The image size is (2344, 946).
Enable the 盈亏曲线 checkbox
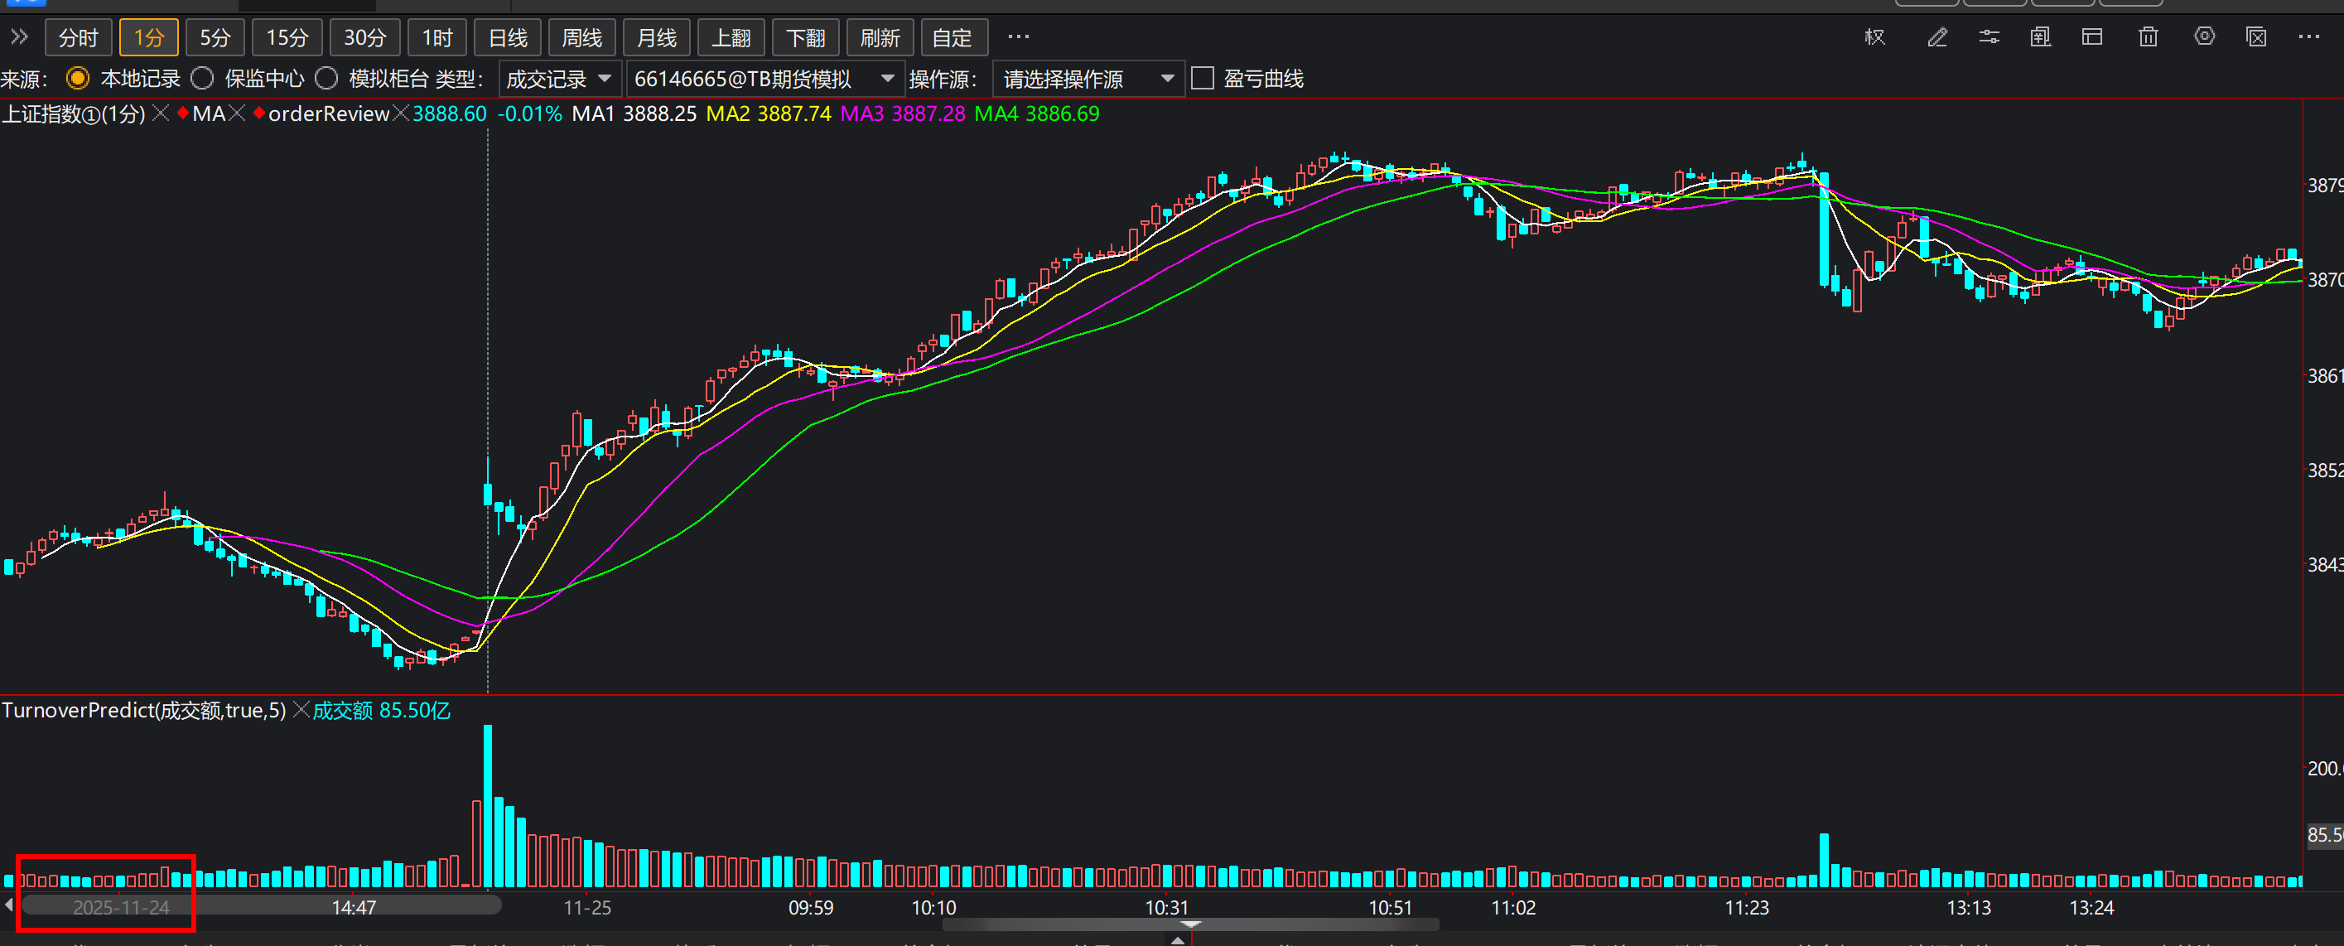tap(1203, 80)
